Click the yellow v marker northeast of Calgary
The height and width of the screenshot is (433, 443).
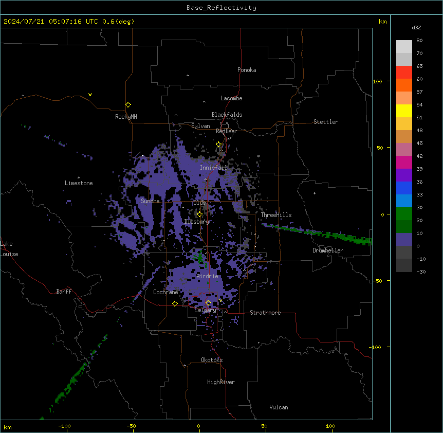220,300
